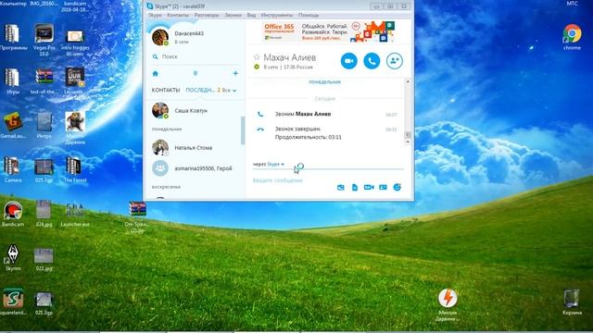Viewport: 593px width, 333px height.
Task: Click the video message icon in chat
Action: tap(369, 187)
